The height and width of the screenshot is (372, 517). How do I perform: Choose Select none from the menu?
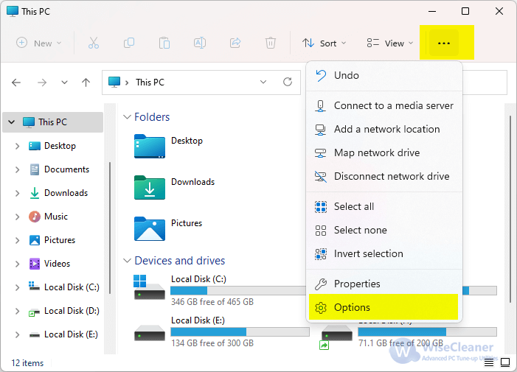coord(384,230)
